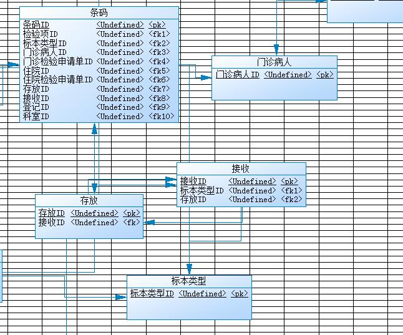Select the 门诊病人 table title header

pos(274,62)
